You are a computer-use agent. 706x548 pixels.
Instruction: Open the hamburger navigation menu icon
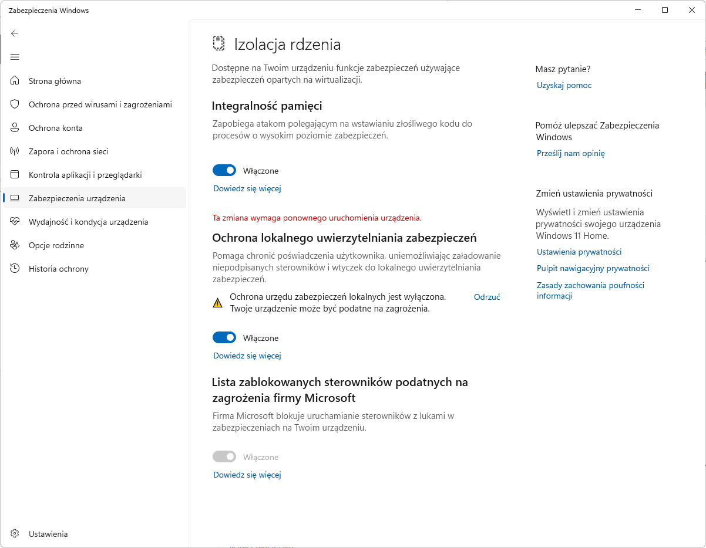click(15, 57)
